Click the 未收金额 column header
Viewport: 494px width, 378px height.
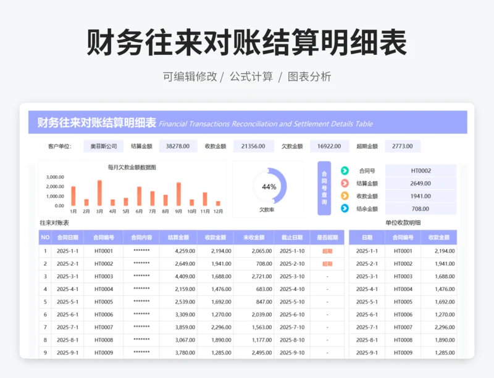[254, 237]
